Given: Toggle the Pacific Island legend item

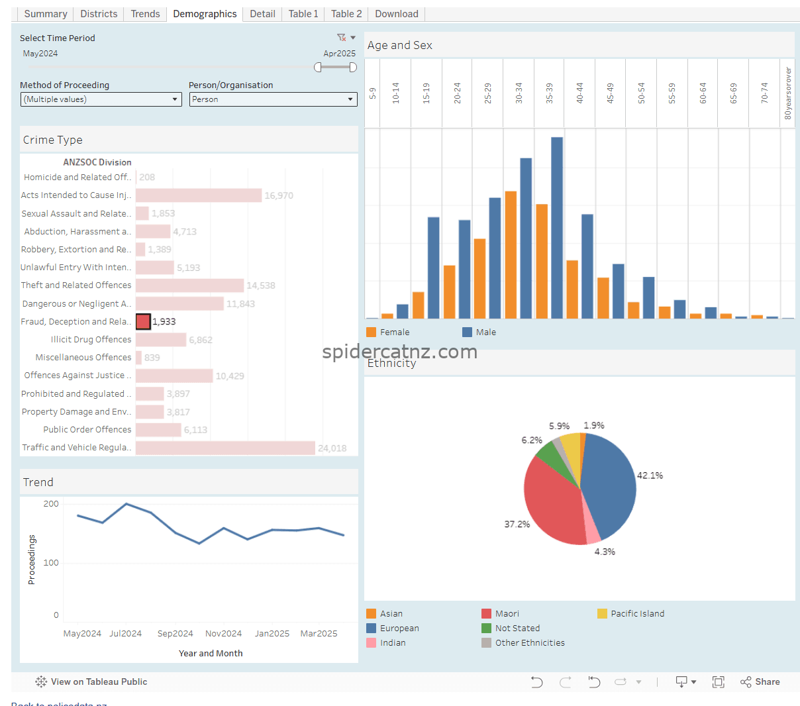Looking at the screenshot, I should pyautogui.click(x=637, y=614).
